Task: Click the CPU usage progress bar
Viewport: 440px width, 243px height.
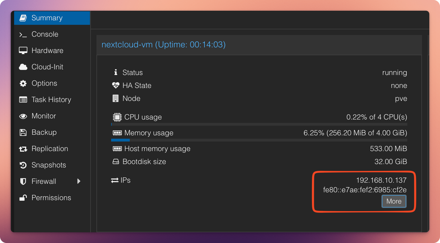Action: pos(259,124)
